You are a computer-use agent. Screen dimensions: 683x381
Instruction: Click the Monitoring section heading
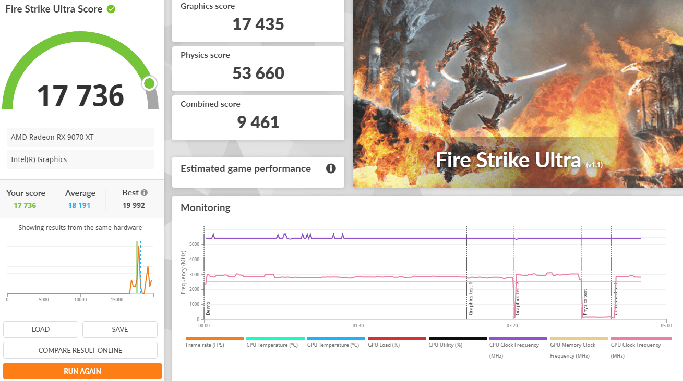point(206,207)
